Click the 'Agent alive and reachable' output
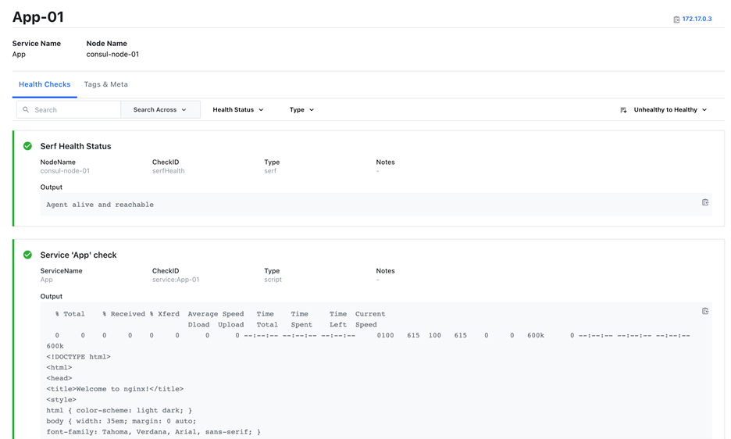The width and height of the screenshot is (731, 439). [100, 205]
